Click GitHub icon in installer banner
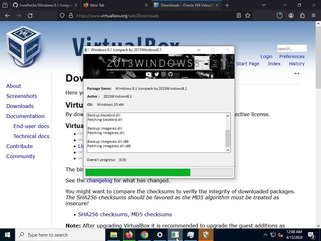321x241 pixels. [x=171, y=74]
